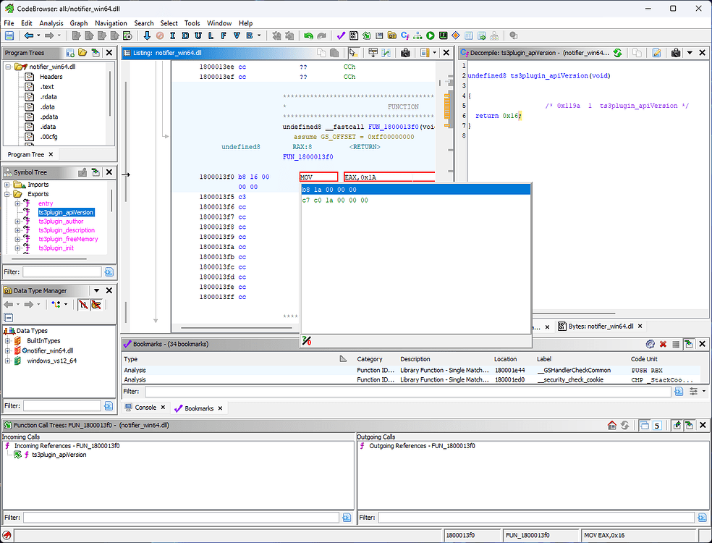Switch to the Console tab

pos(147,408)
